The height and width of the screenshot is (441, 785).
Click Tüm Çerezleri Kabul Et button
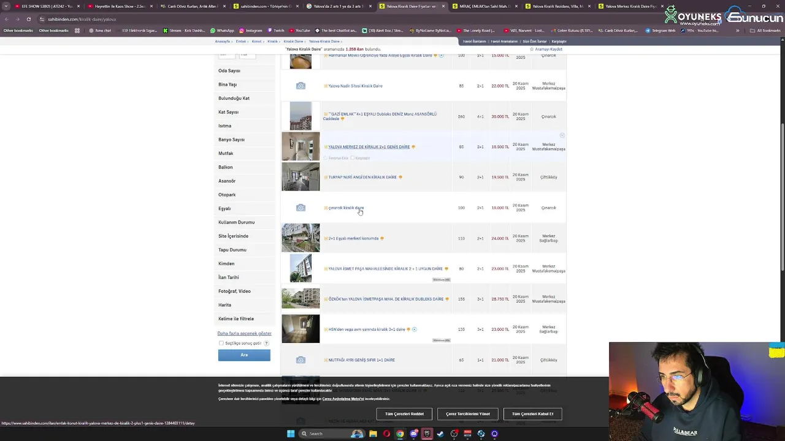(x=532, y=414)
